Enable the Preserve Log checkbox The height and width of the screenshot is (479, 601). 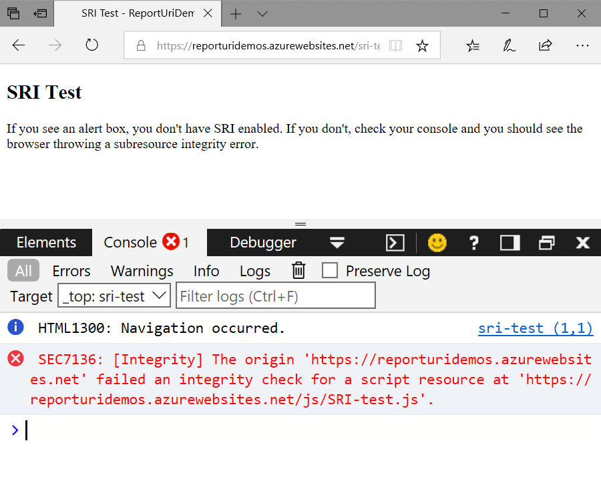pos(330,270)
